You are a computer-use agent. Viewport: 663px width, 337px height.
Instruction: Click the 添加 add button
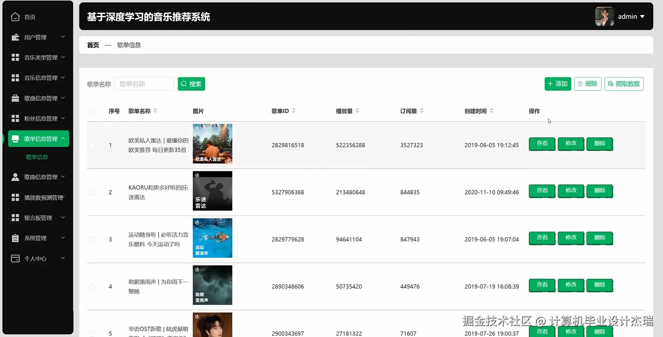tap(558, 84)
